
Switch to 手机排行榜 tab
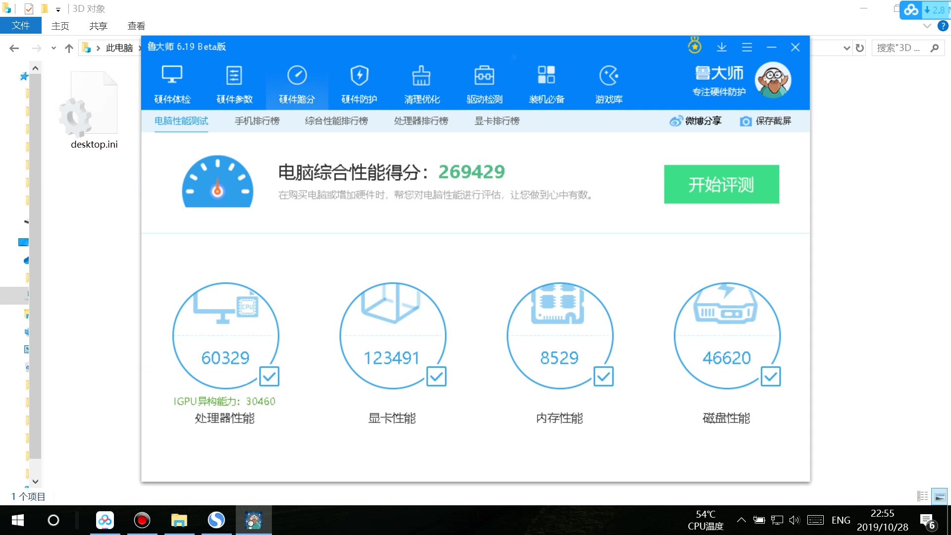coord(257,121)
